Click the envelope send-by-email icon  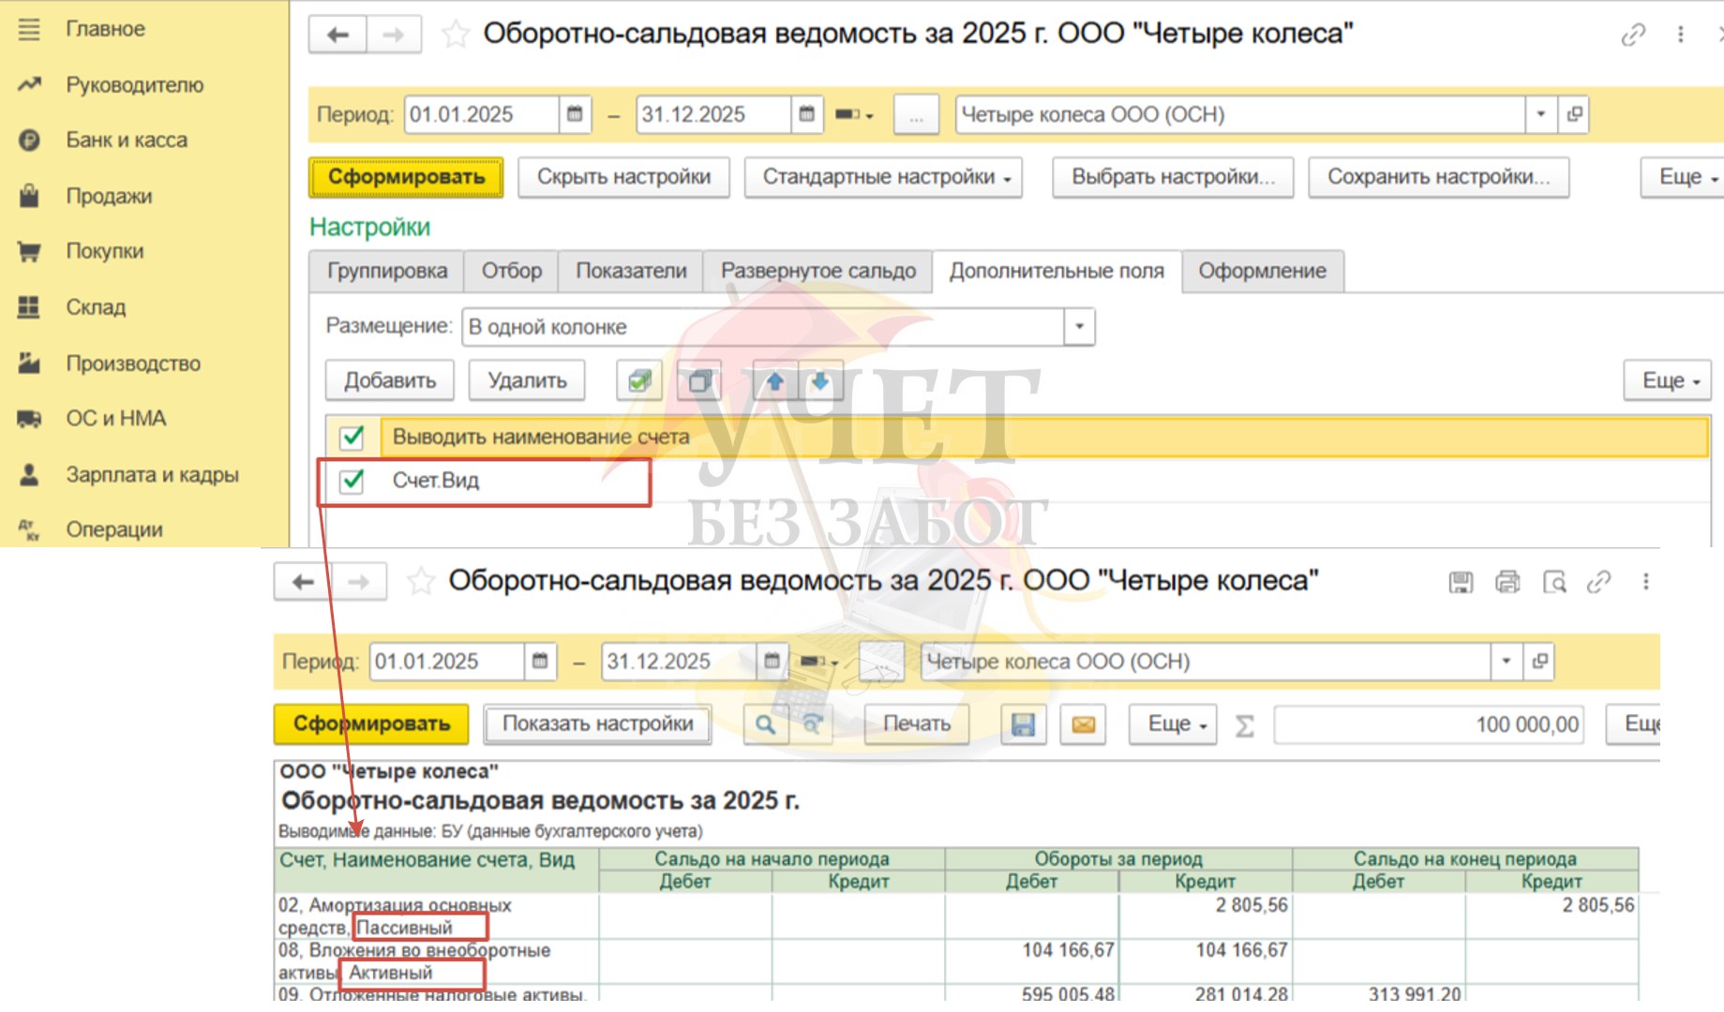(x=1083, y=724)
